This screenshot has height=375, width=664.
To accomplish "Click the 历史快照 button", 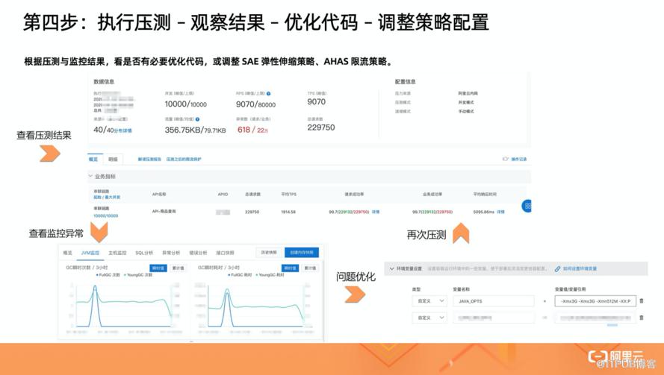I will (269, 253).
